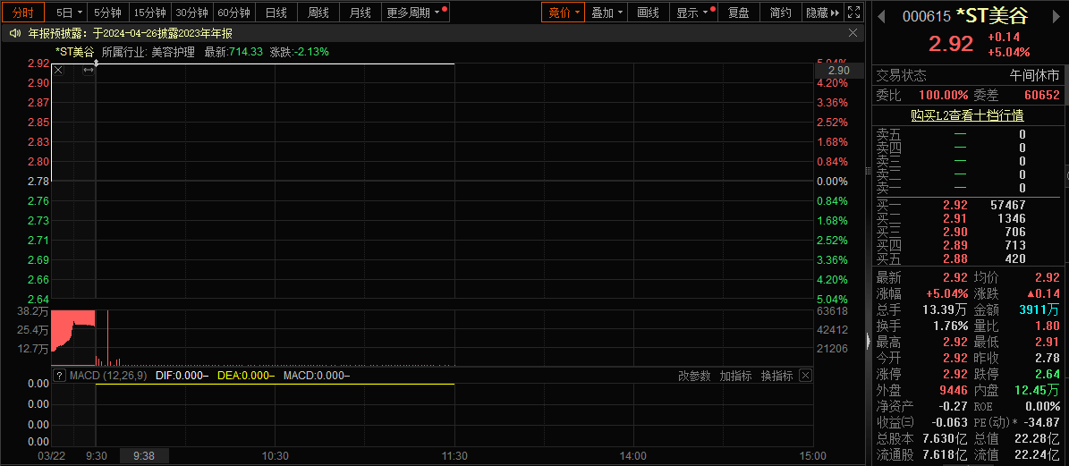This screenshot has width=1069, height=466.
Task: Toggle the 竞价 auction display
Action: 564,13
